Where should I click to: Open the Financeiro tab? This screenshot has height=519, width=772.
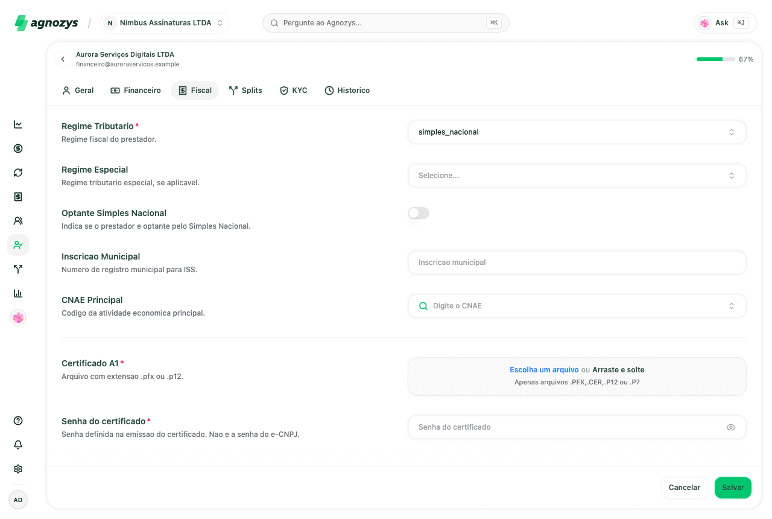click(136, 91)
